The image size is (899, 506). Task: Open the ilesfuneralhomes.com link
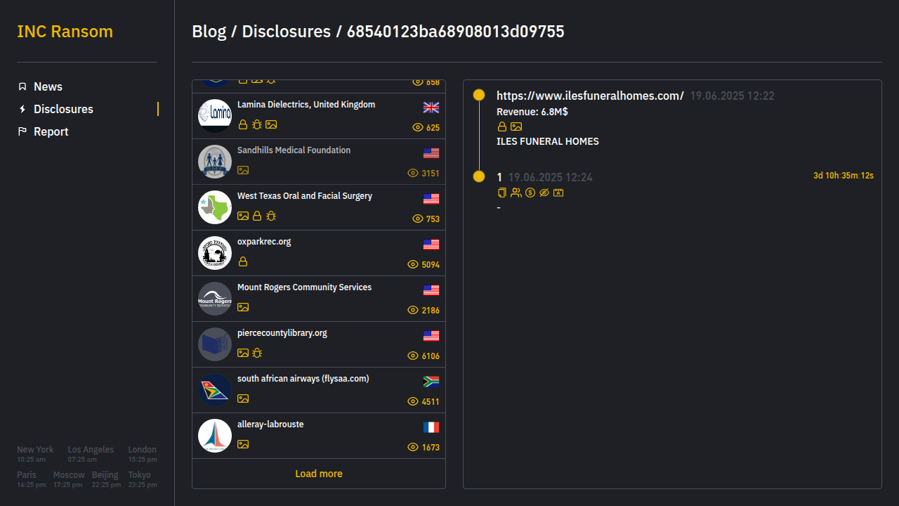tap(590, 96)
